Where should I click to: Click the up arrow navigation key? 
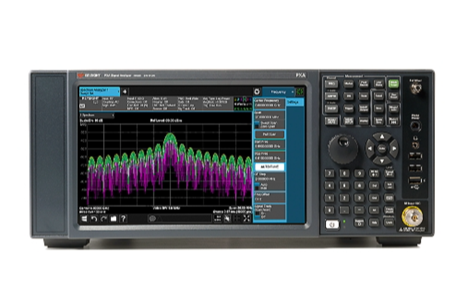[382, 137]
